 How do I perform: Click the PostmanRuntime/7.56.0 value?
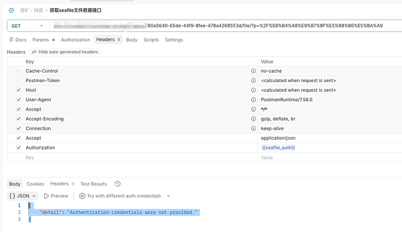click(287, 99)
